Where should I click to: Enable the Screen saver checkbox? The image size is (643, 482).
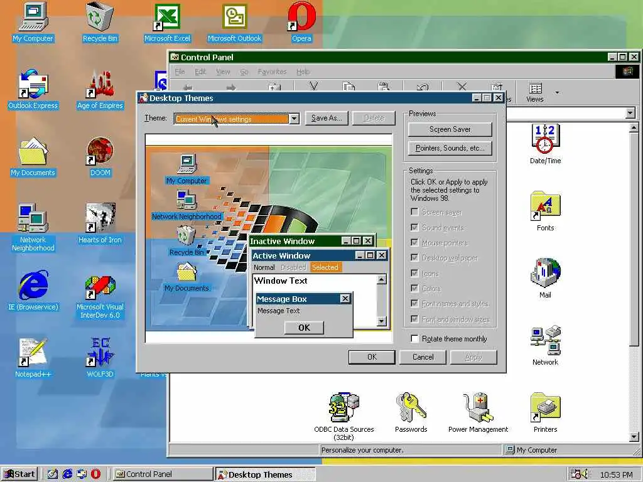coord(414,212)
